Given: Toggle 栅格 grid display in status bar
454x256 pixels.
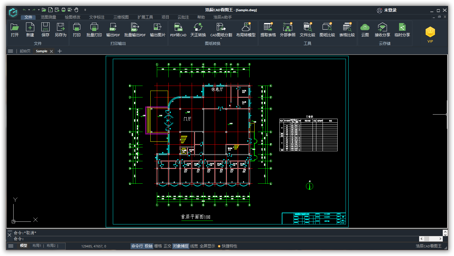Looking at the screenshot, I should coord(158,246).
